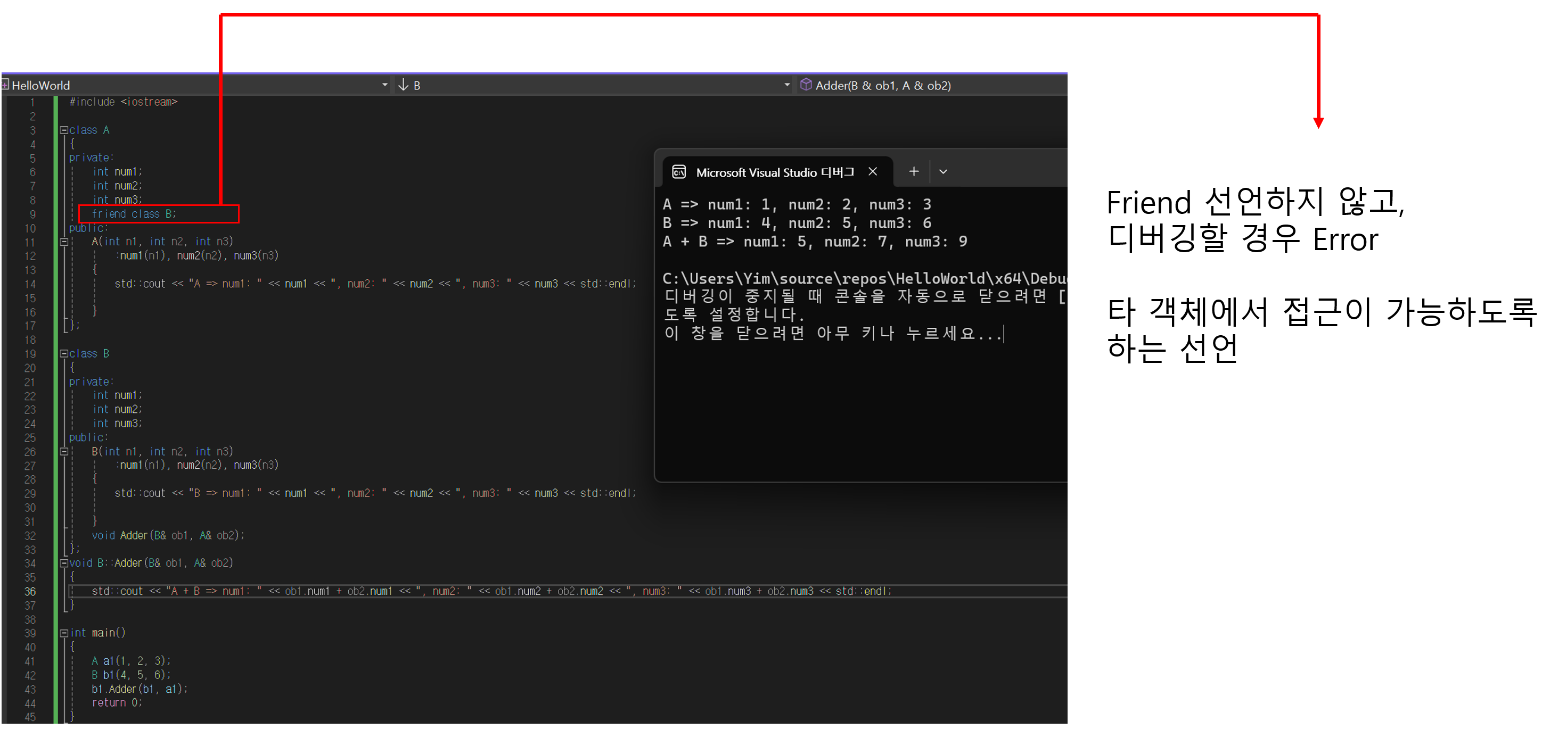Click the 'b1.Adder(b1, a1);' call
1542x729 pixels.
coord(140,689)
